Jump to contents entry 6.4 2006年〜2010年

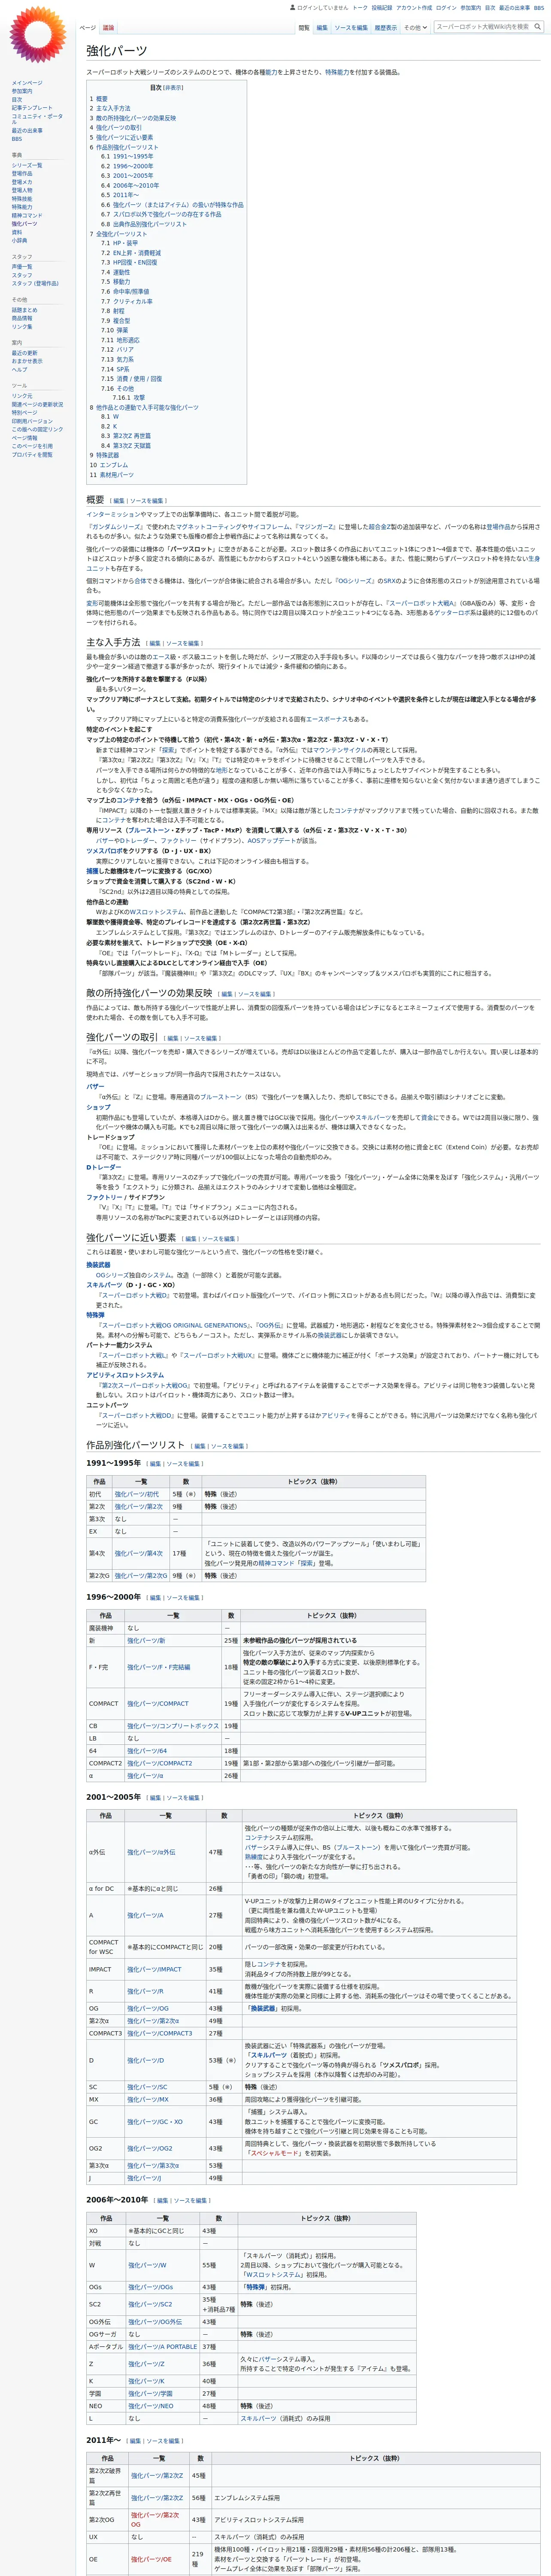click(x=130, y=185)
